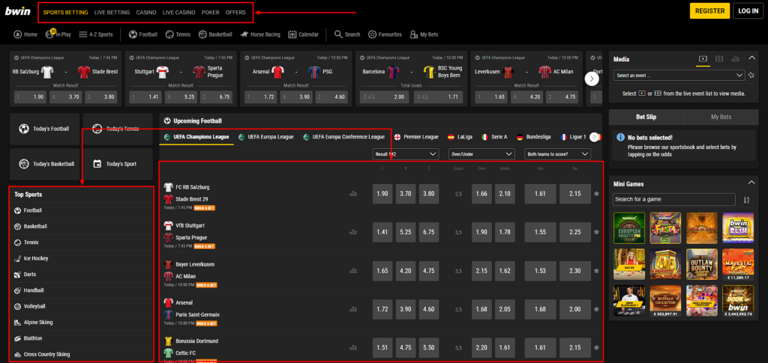Click the Home icon in navigation bar
Screen dimensions: 768x363
tap(18, 34)
